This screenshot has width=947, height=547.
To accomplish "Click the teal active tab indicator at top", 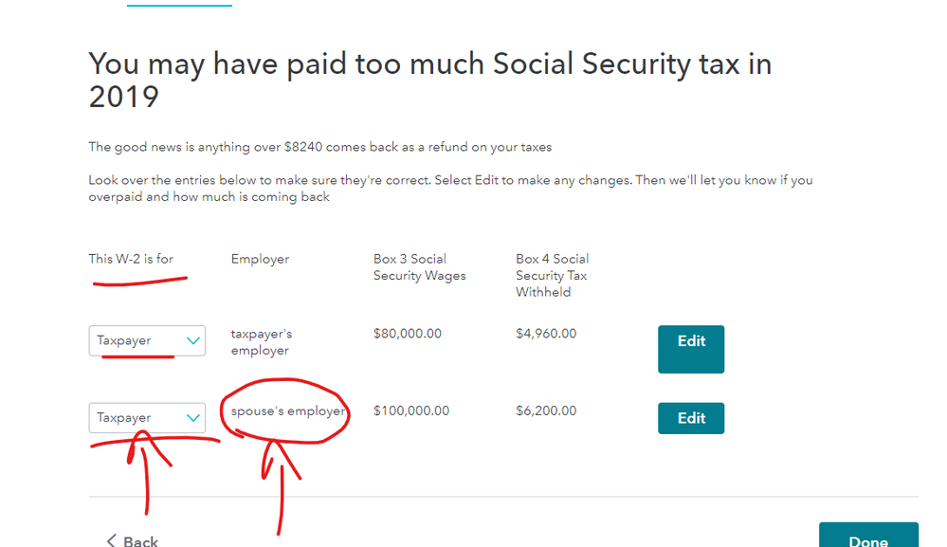I will 179,5.
